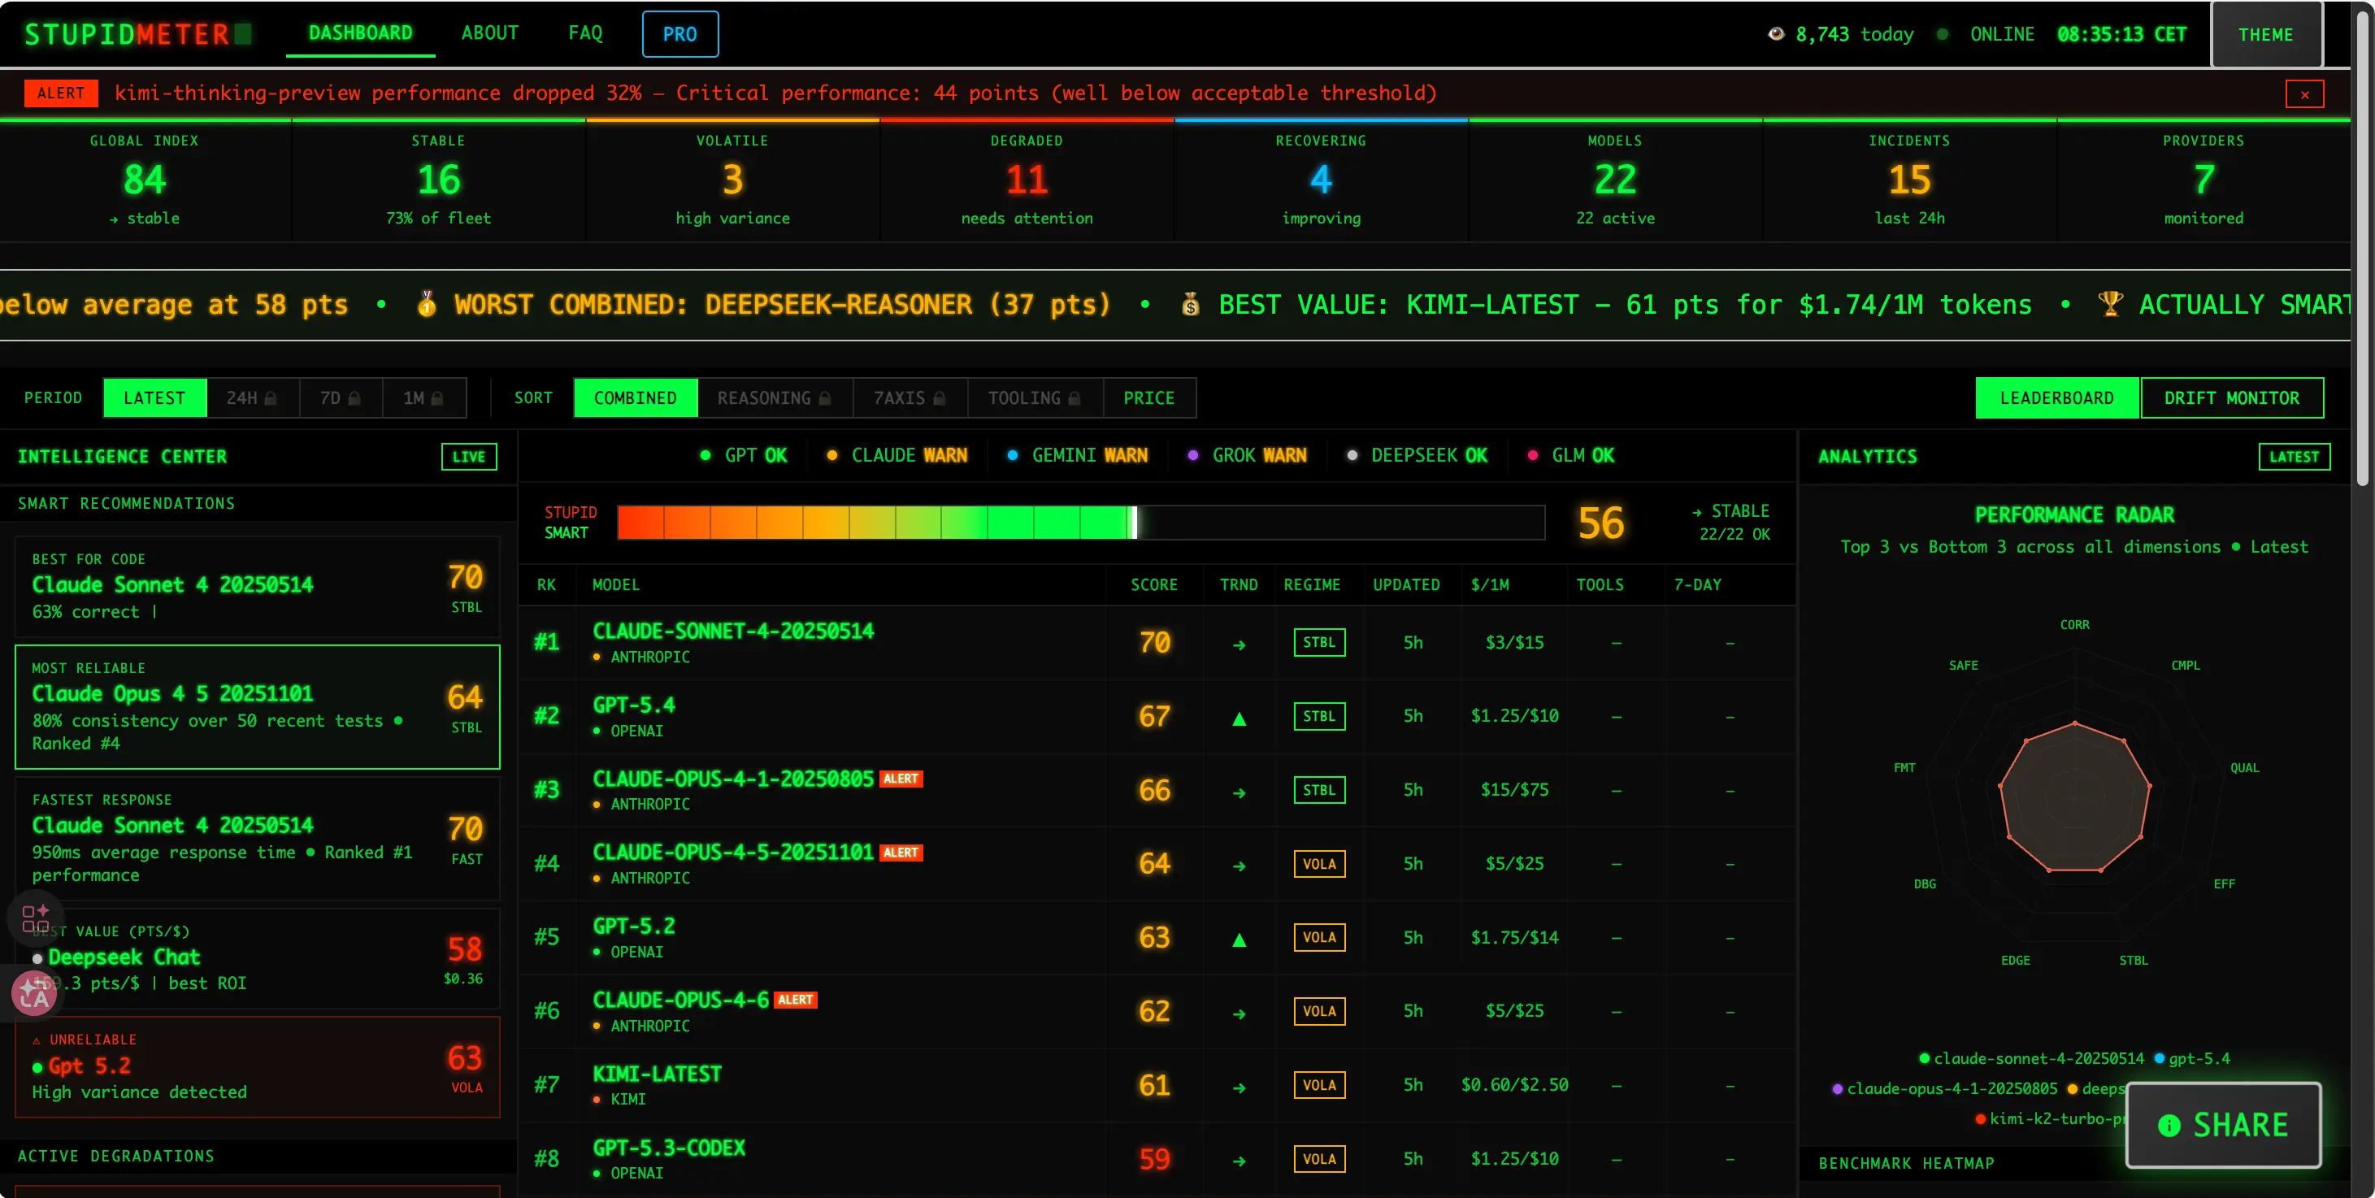Click the eye visitors counter icon
Image resolution: width=2375 pixels, height=1198 pixels.
click(1775, 34)
